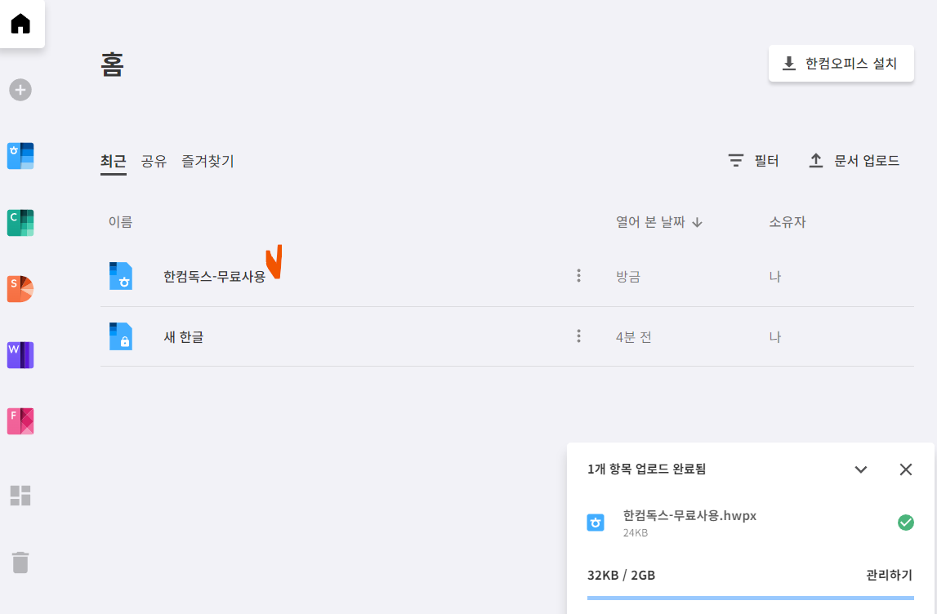Toggle the 열어 본 날짜 sort order arrow
Viewport: 937px width, 614px height.
[696, 221]
